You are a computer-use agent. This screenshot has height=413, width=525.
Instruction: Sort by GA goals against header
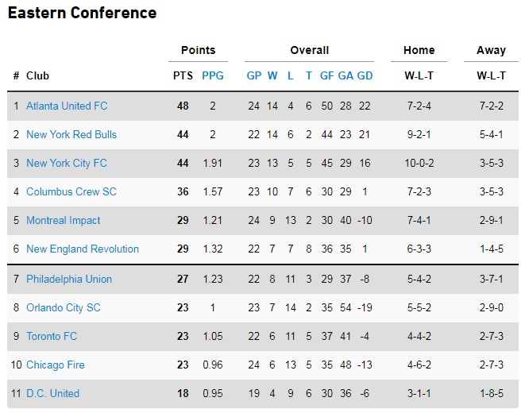pos(346,75)
